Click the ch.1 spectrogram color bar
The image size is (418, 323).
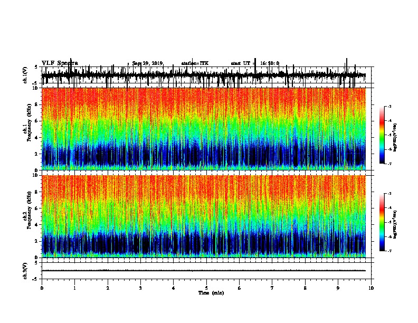pos(382,135)
